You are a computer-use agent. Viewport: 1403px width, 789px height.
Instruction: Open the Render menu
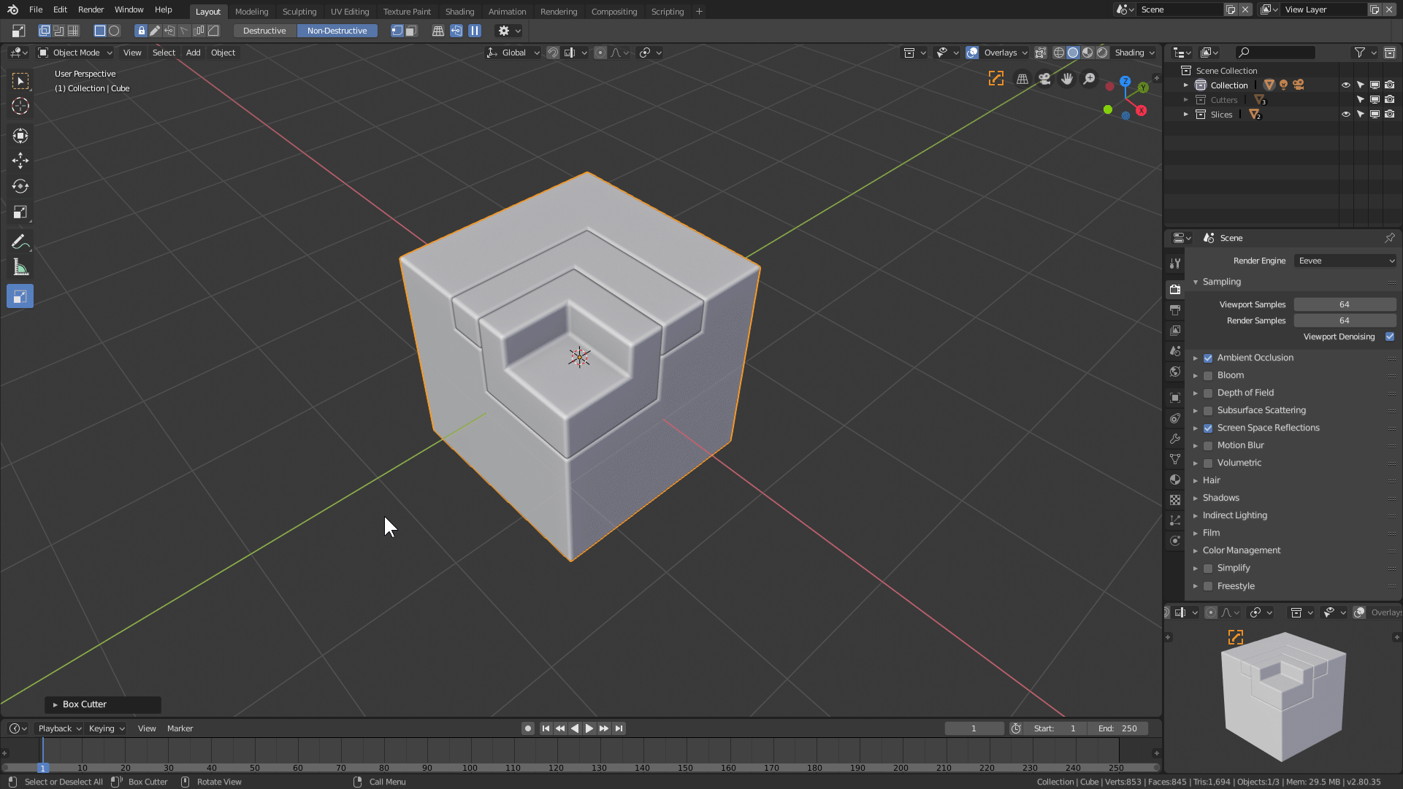[x=91, y=9]
